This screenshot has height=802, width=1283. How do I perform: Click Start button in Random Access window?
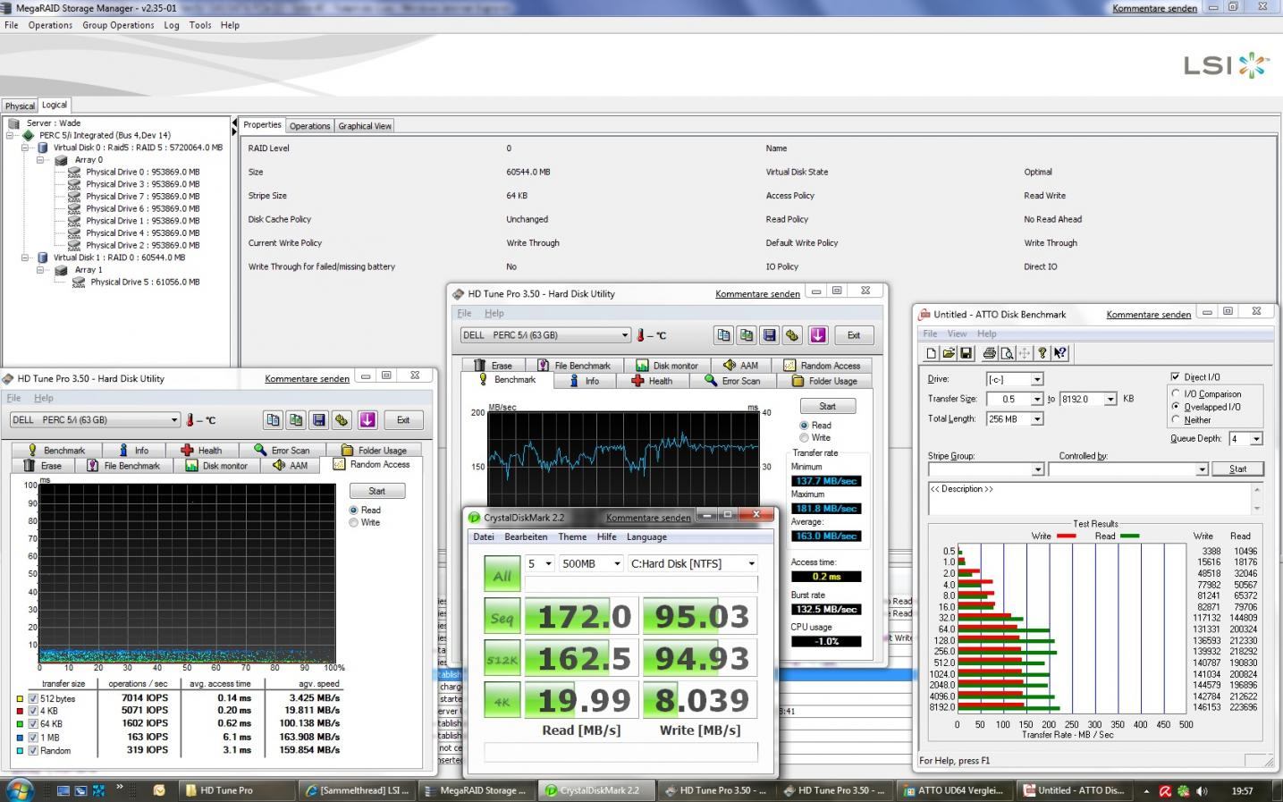tap(377, 491)
